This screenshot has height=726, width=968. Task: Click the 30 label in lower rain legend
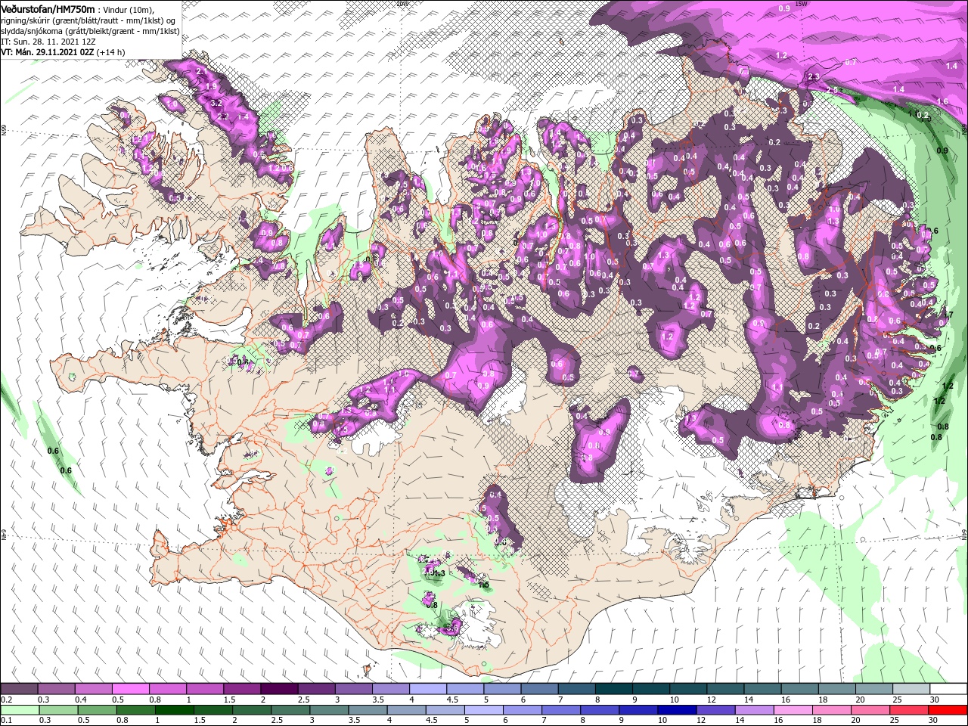935,721
